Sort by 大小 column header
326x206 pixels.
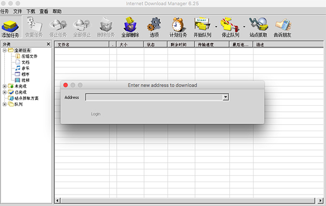pos(130,44)
